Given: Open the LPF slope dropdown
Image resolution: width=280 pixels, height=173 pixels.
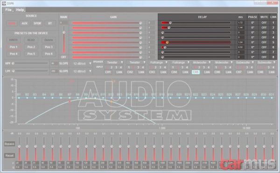Looking at the screenshot, I should (x=82, y=71).
